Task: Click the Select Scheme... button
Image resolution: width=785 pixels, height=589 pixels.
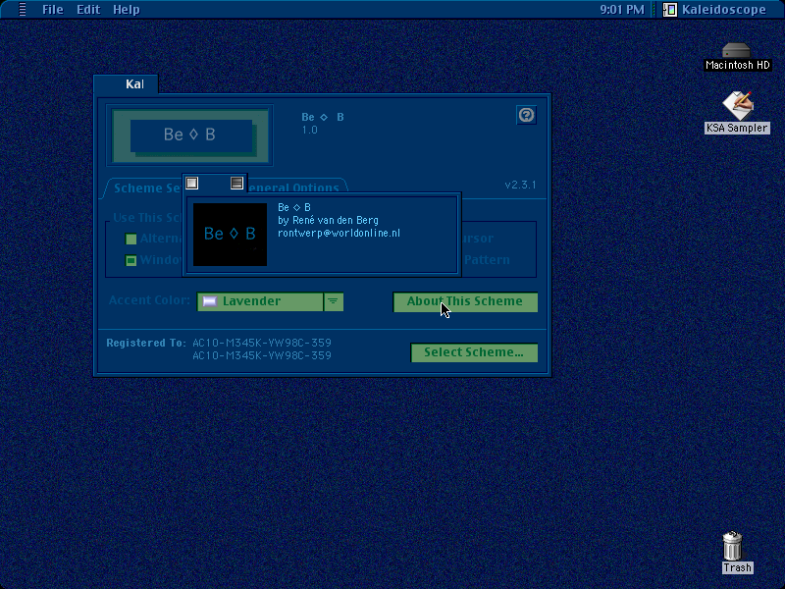Action: click(x=474, y=352)
